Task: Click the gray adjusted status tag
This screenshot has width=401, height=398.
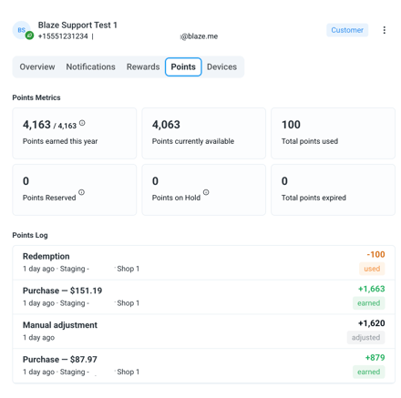Action: tap(365, 337)
